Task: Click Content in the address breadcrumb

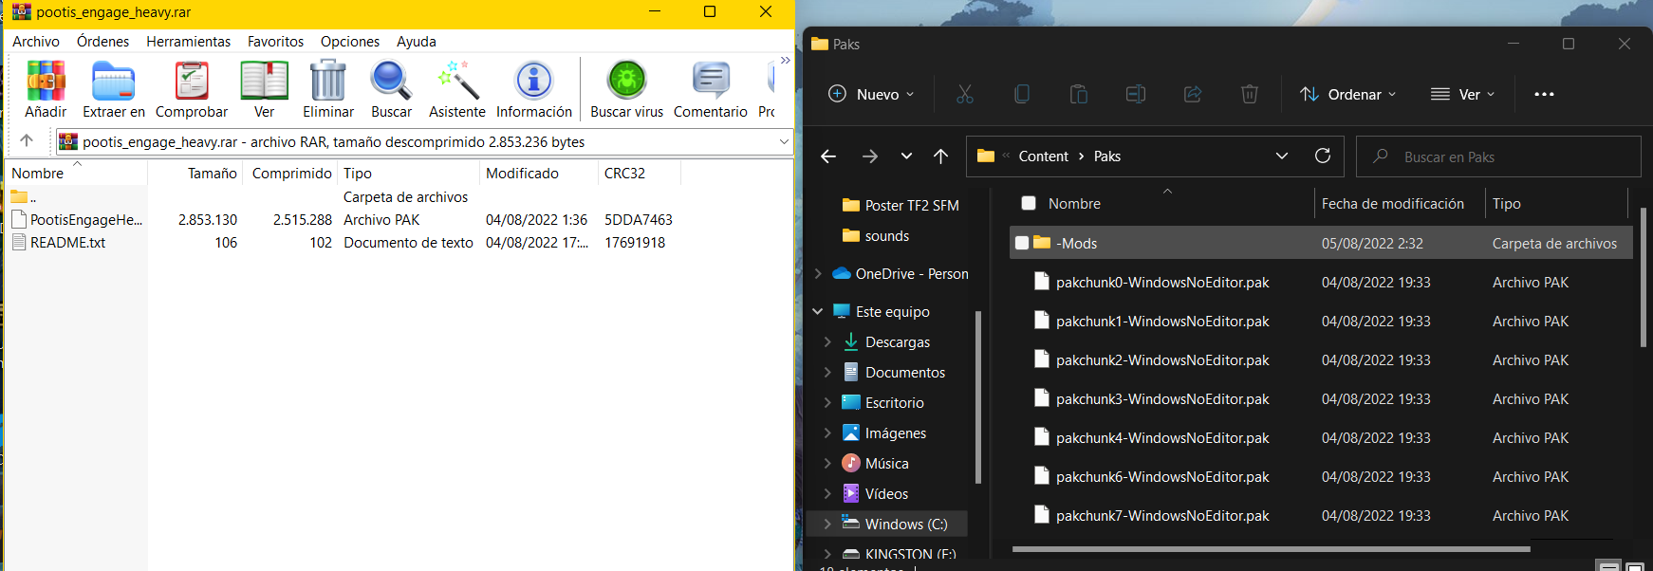Action: (x=1043, y=156)
